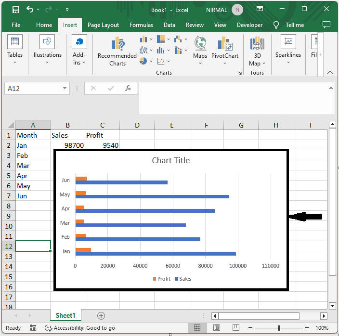339x336 pixels.
Task: Select cell A1 containing Month
Action: [33, 135]
